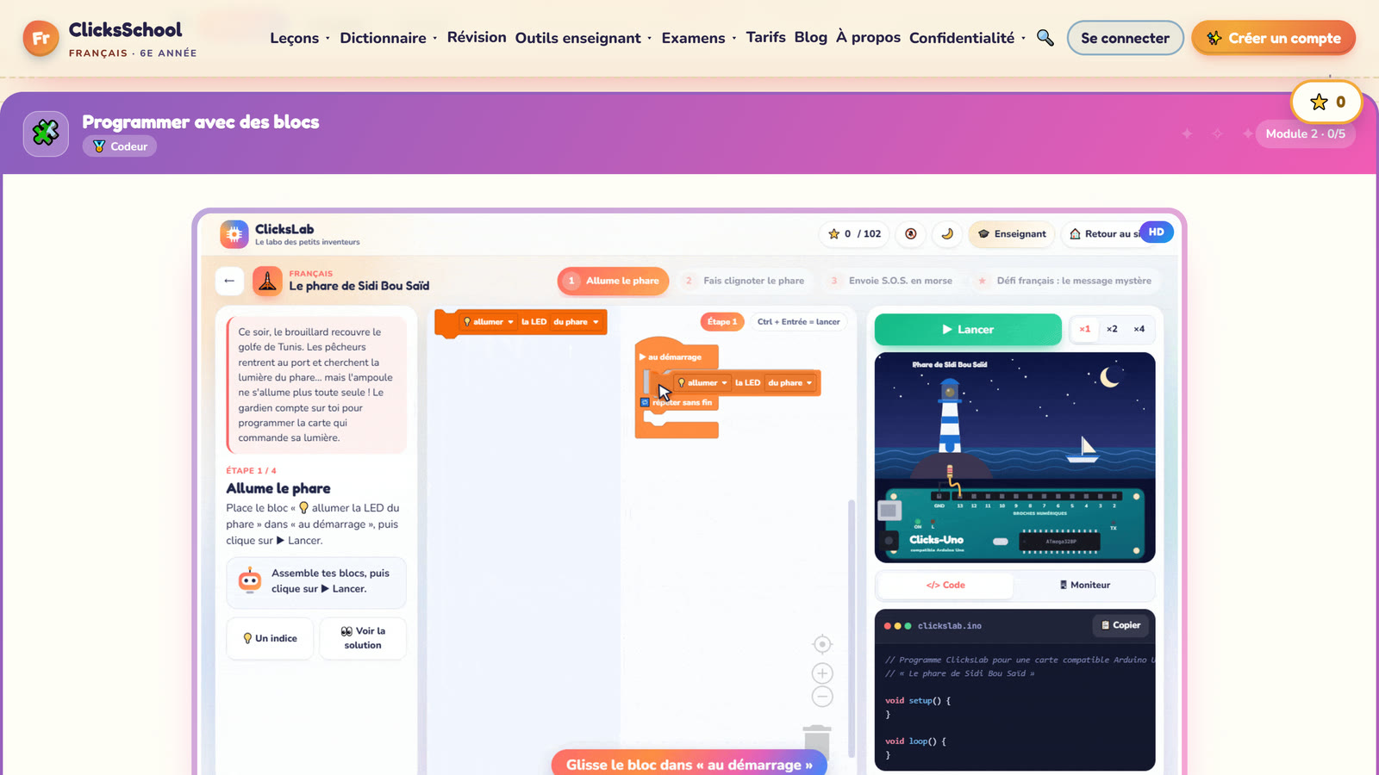This screenshot has height=775, width=1379.
Task: Click the trash can in the workspace
Action: (817, 741)
